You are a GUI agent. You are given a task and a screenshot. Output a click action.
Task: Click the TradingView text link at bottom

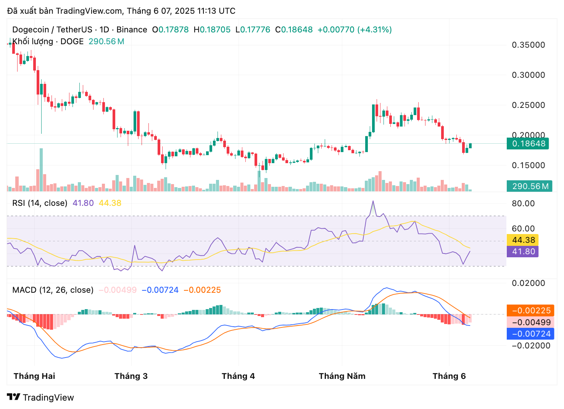[x=48, y=398]
